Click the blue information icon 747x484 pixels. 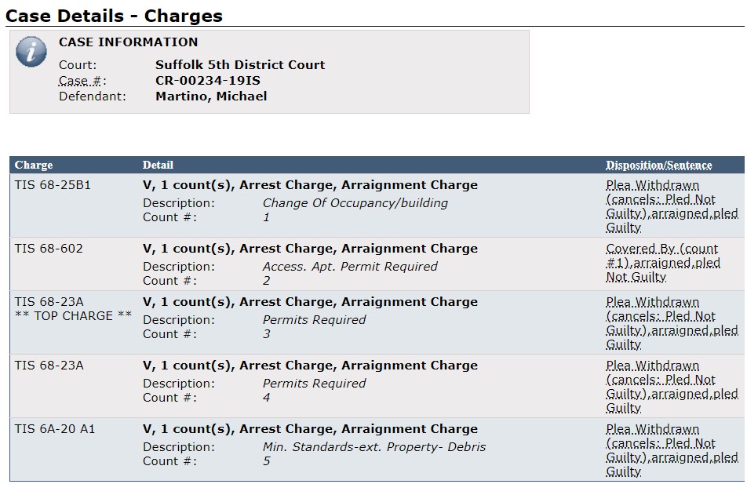click(x=31, y=52)
